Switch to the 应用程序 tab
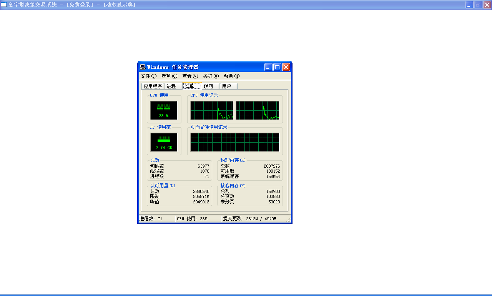The height and width of the screenshot is (296, 492). tap(153, 86)
